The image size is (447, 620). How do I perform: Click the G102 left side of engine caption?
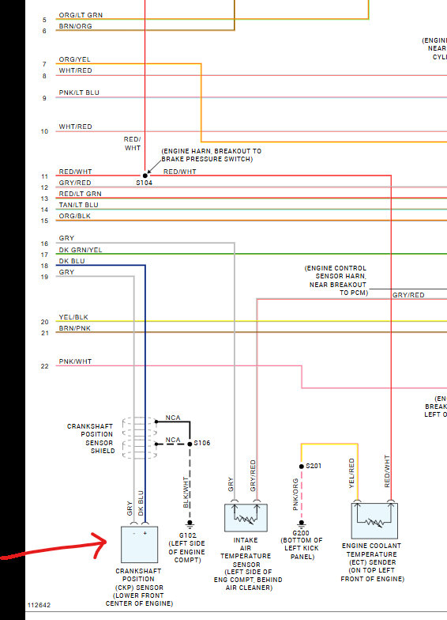click(x=186, y=547)
